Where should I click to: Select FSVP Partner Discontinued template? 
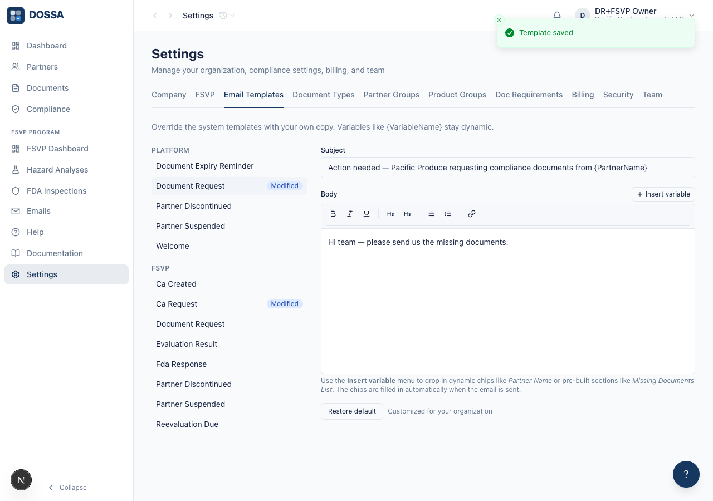tap(229, 384)
